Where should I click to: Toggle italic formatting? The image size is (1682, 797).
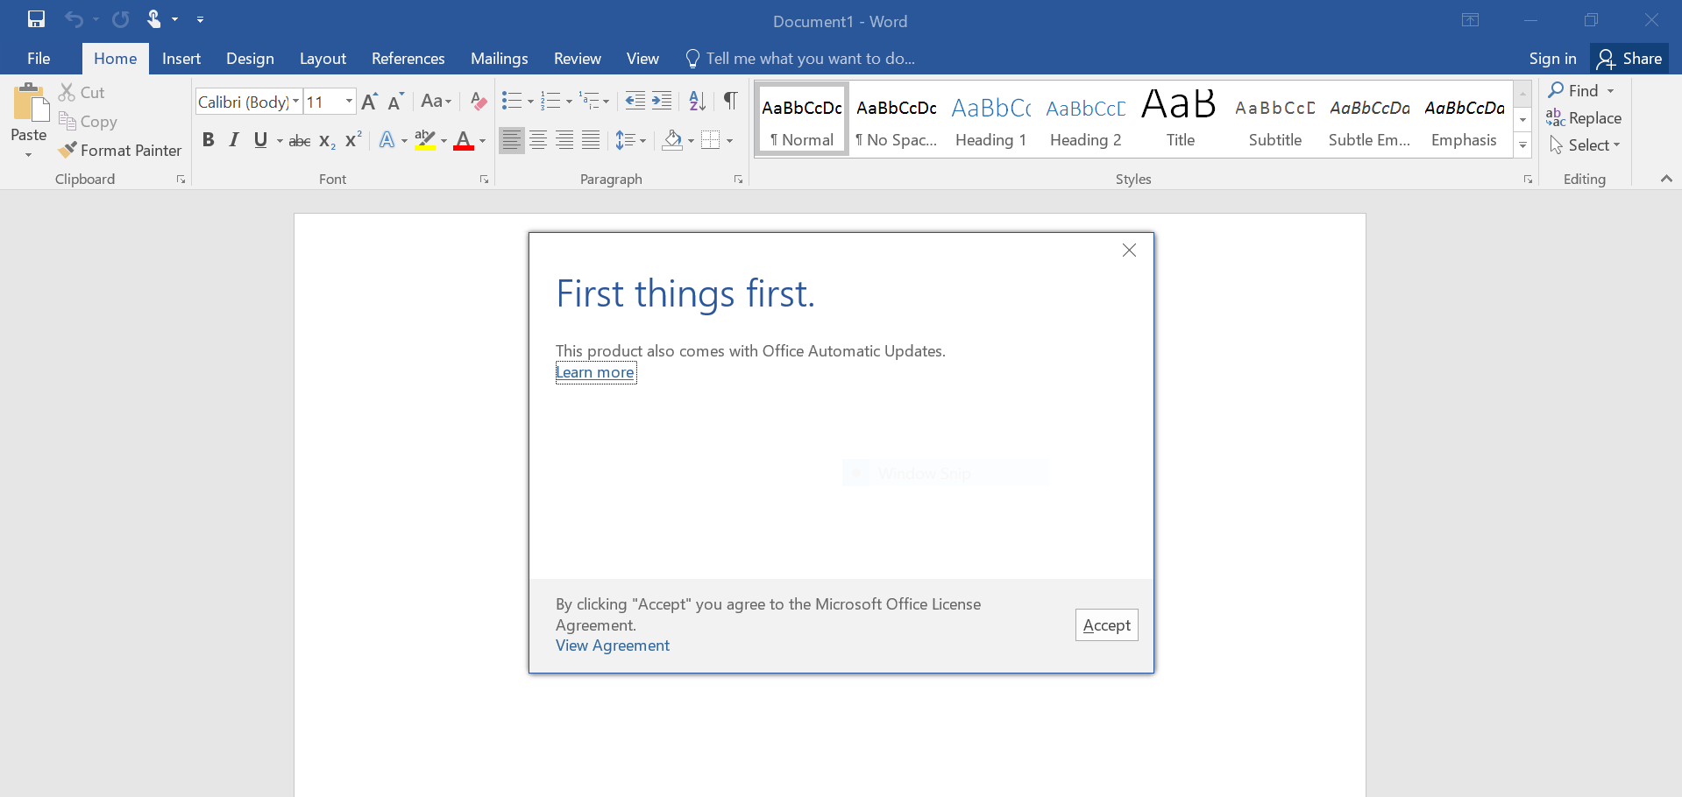click(233, 139)
